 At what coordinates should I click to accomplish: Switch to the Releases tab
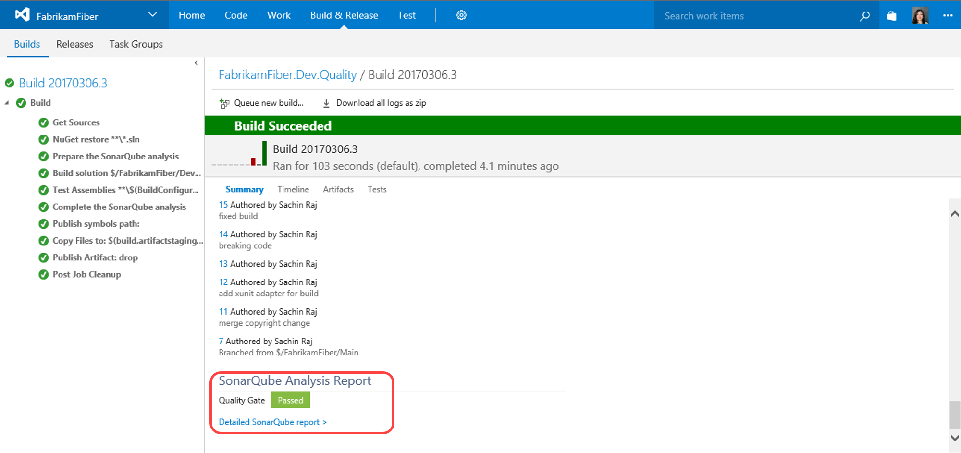pyautogui.click(x=74, y=44)
